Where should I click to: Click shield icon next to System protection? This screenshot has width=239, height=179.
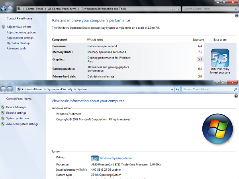3,119
